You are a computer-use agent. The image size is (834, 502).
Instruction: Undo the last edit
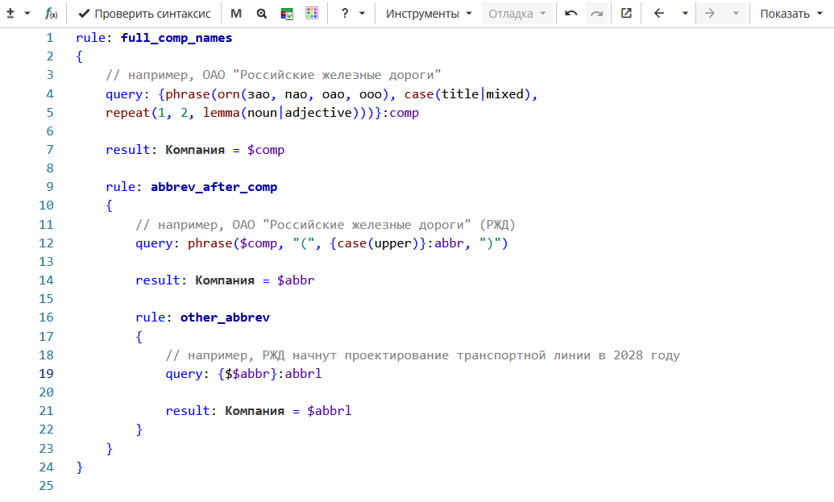571,14
